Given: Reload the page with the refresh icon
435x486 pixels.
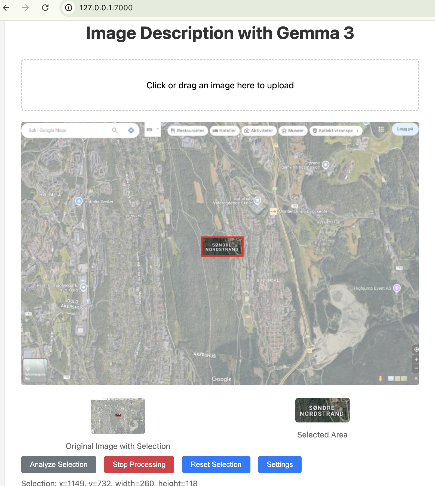Looking at the screenshot, I should point(45,8).
